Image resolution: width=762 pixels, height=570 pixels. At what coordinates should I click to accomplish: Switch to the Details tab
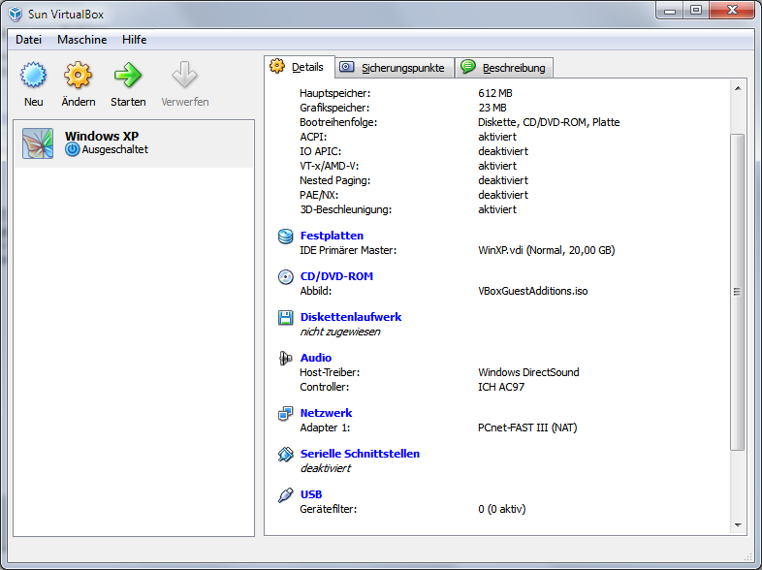300,67
